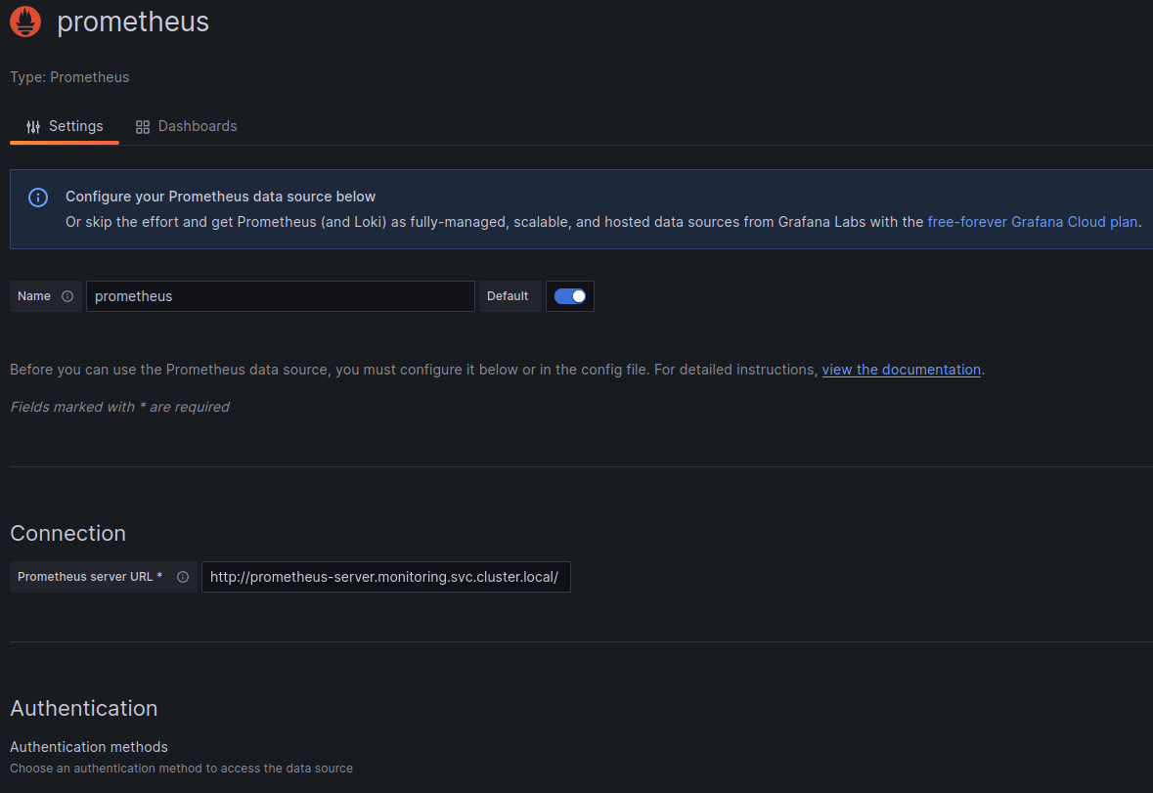The image size is (1153, 793).
Task: Focus the Name input field
Action: click(280, 296)
